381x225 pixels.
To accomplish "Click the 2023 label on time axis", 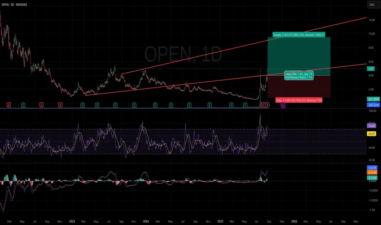I will pos(72,222).
